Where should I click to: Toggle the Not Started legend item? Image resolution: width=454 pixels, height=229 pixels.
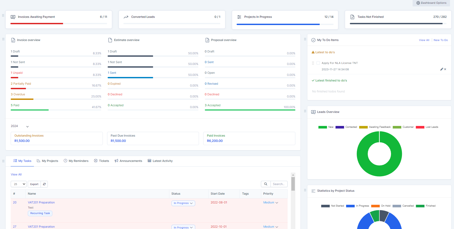tap(332, 206)
